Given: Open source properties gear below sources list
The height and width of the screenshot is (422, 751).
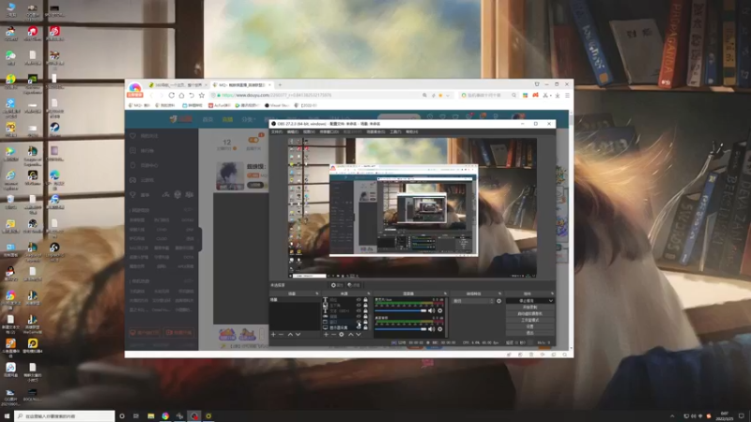Looking at the screenshot, I should [x=342, y=335].
